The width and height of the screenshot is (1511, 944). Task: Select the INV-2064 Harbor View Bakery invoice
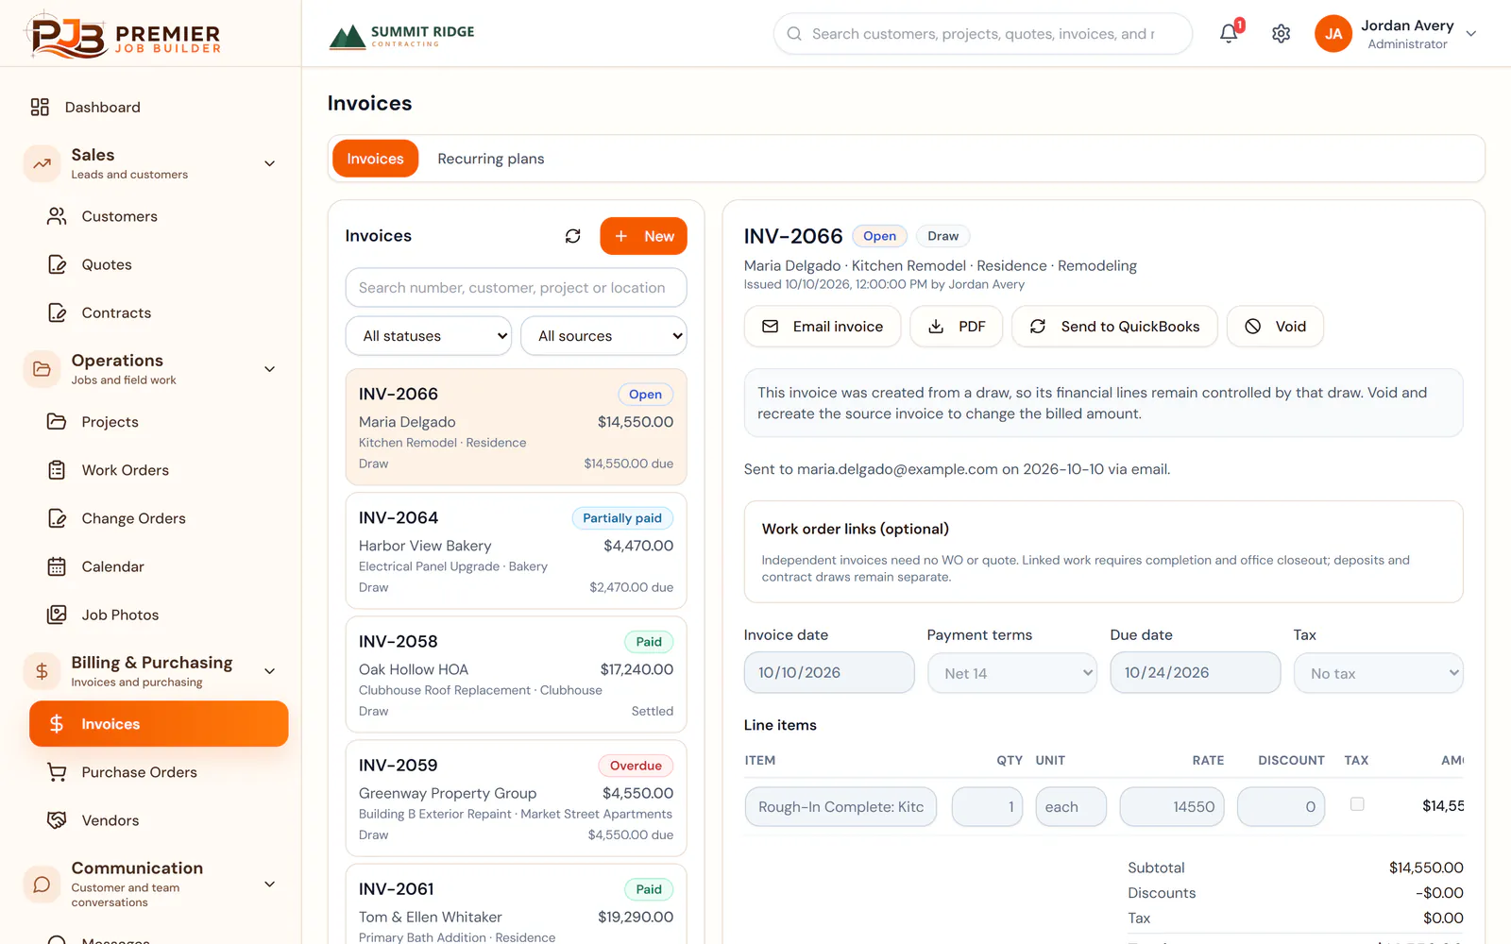click(516, 551)
